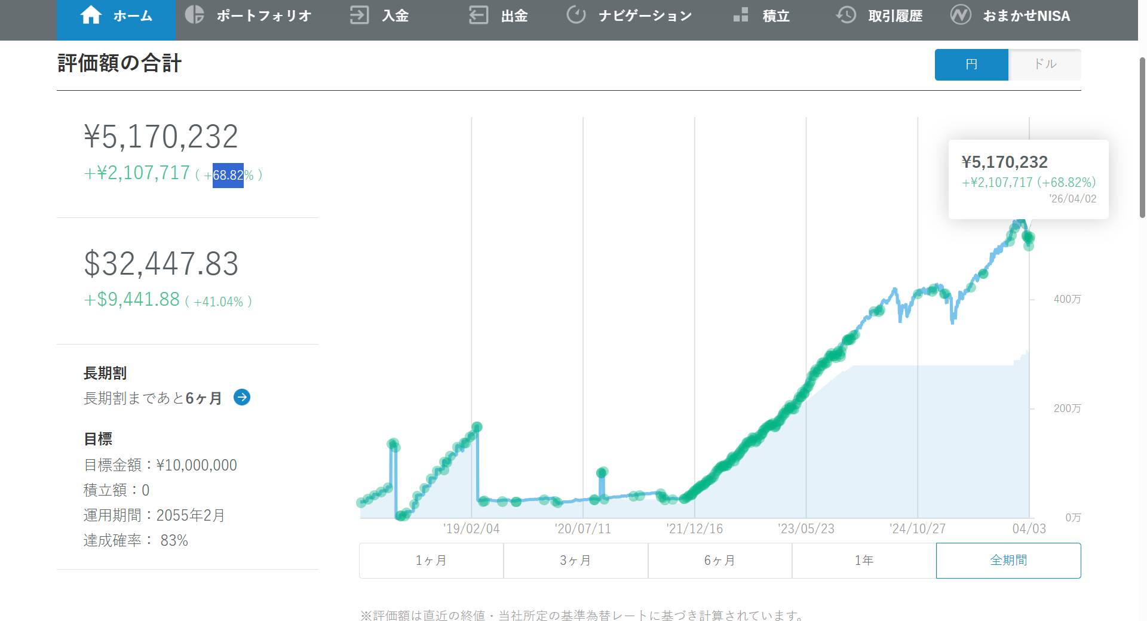
Task: Select the 1ヶ月 period option
Action: click(x=431, y=560)
